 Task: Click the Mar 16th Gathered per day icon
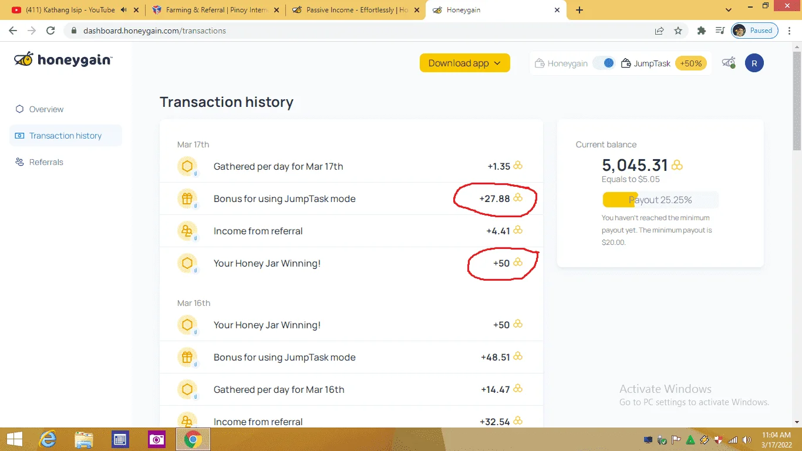(x=187, y=390)
